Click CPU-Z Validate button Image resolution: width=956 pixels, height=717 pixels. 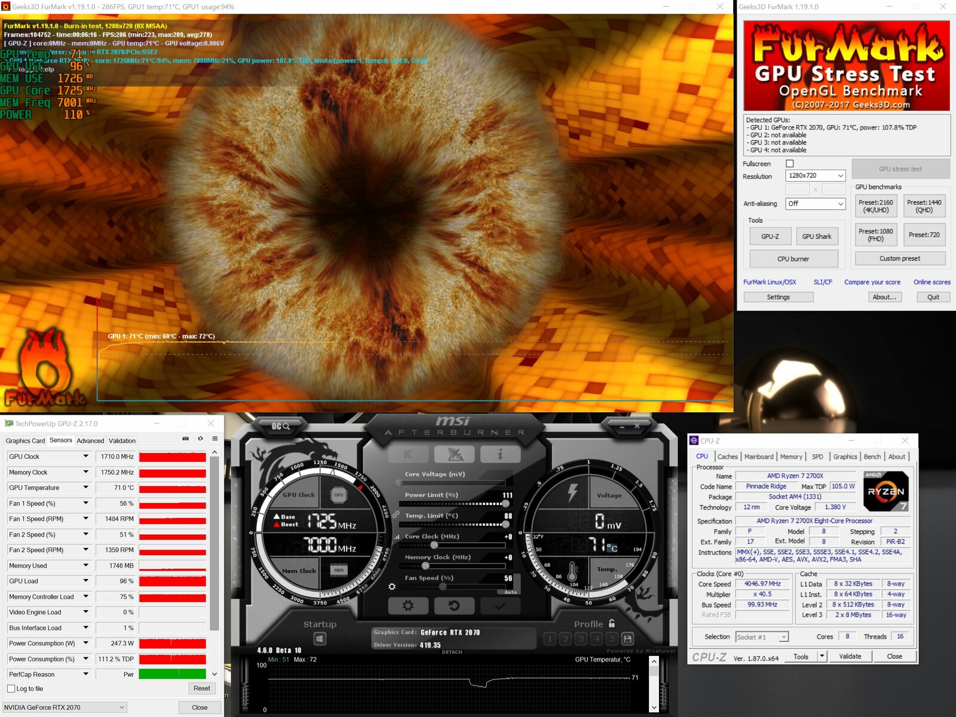(850, 656)
